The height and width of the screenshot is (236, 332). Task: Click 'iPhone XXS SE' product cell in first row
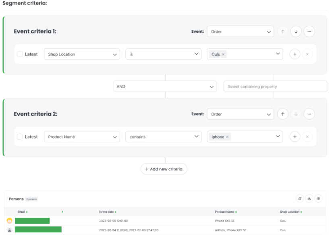[225, 221]
